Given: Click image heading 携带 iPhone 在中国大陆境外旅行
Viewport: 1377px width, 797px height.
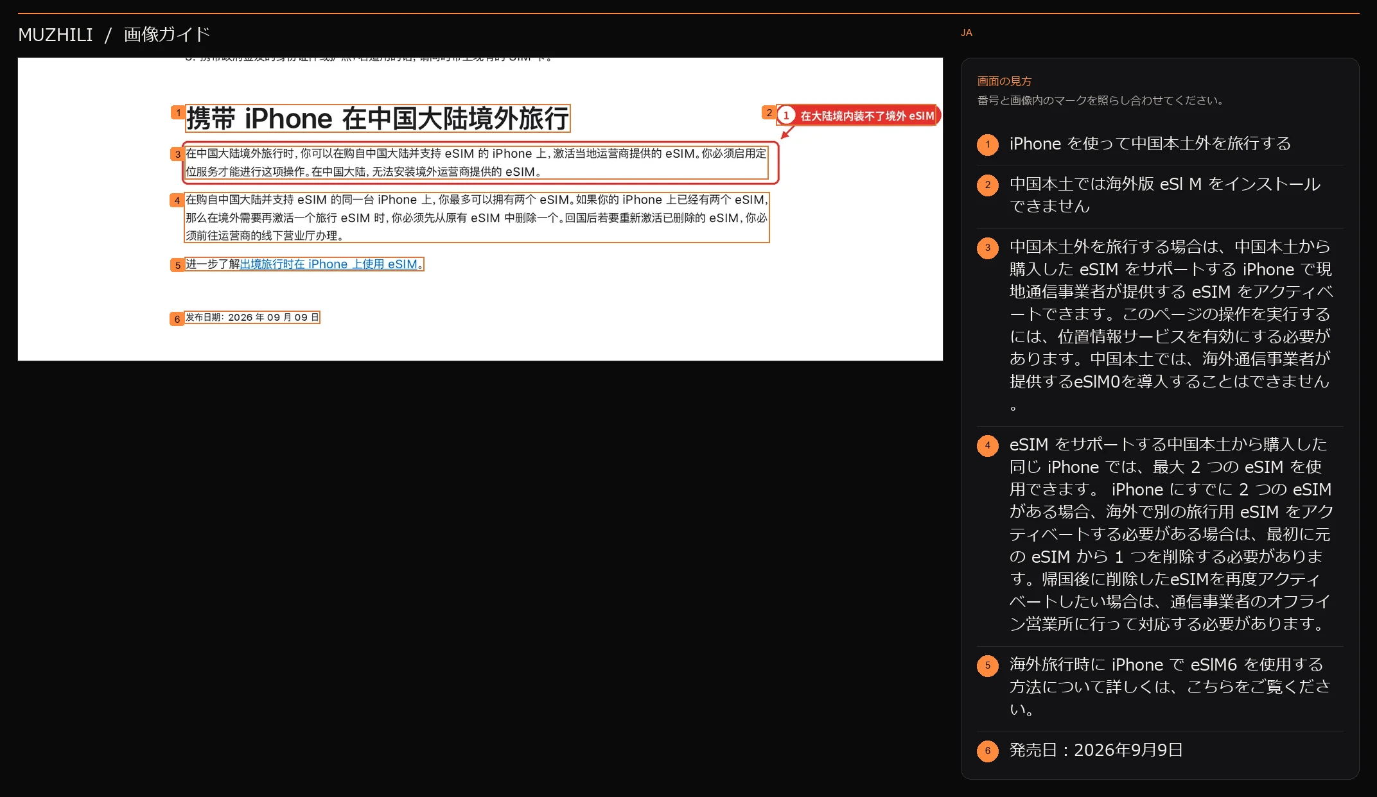Looking at the screenshot, I should [x=378, y=119].
